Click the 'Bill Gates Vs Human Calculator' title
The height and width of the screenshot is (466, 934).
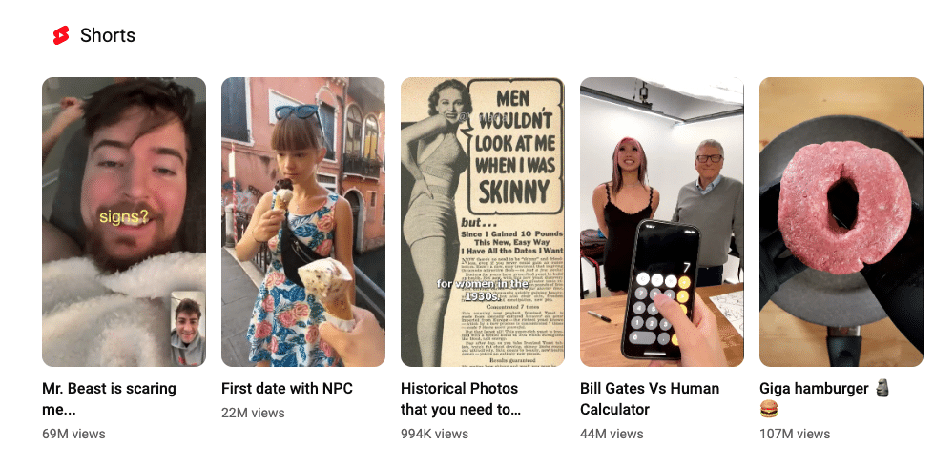point(650,398)
